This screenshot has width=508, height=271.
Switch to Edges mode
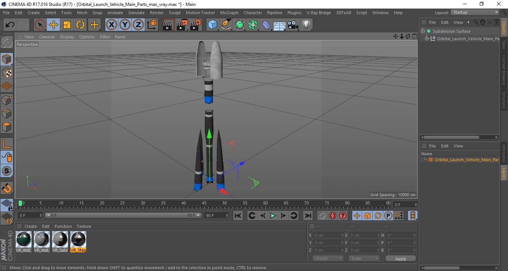tap(7, 113)
